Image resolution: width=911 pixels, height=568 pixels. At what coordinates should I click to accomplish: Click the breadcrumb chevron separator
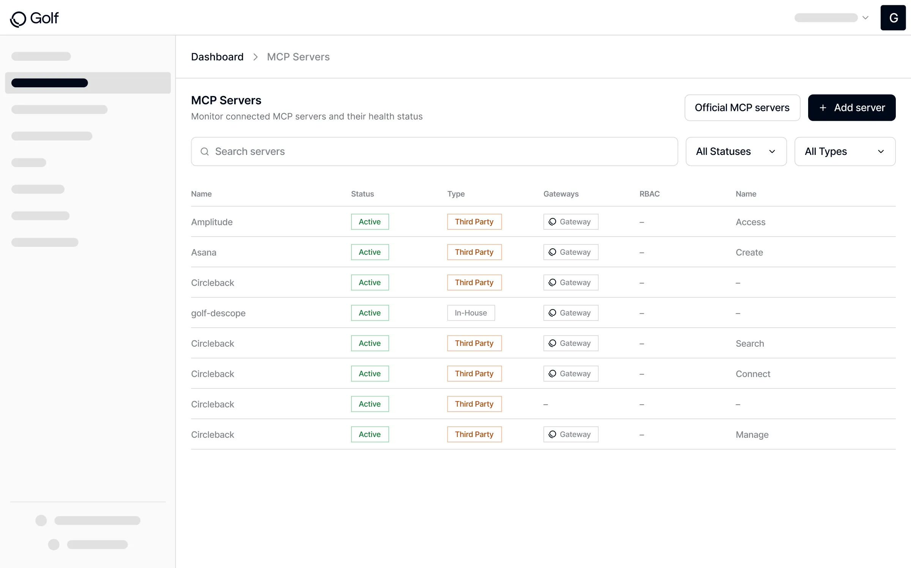coord(255,57)
